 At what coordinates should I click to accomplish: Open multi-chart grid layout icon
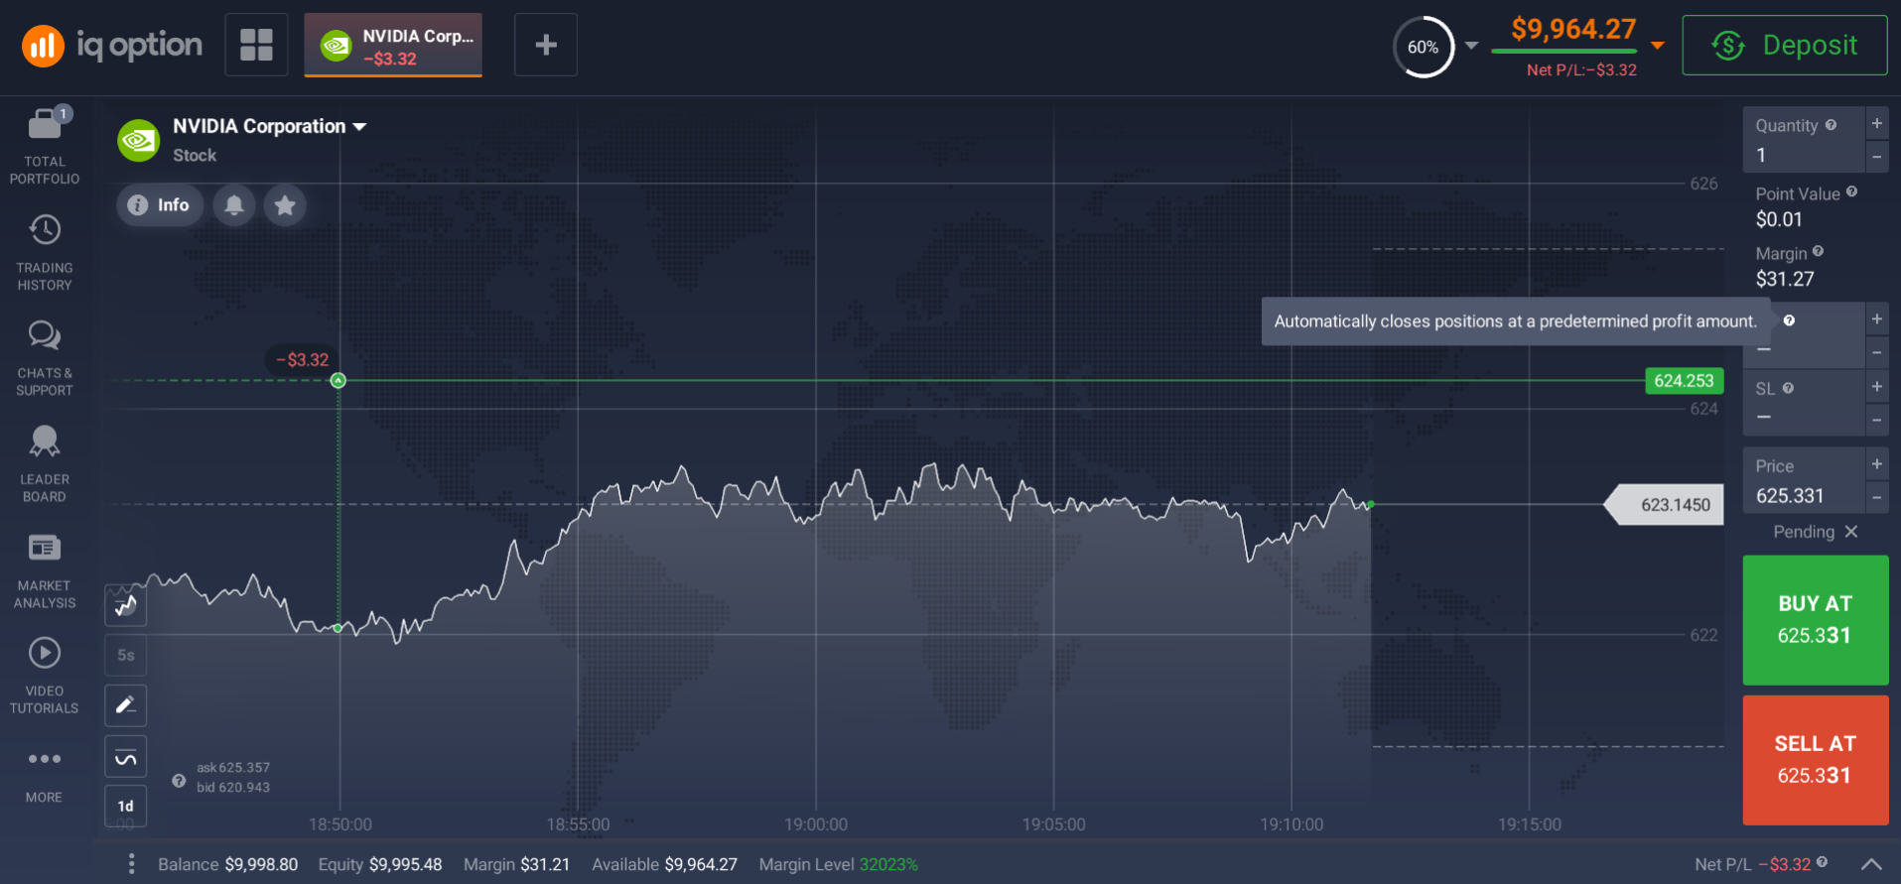(256, 45)
